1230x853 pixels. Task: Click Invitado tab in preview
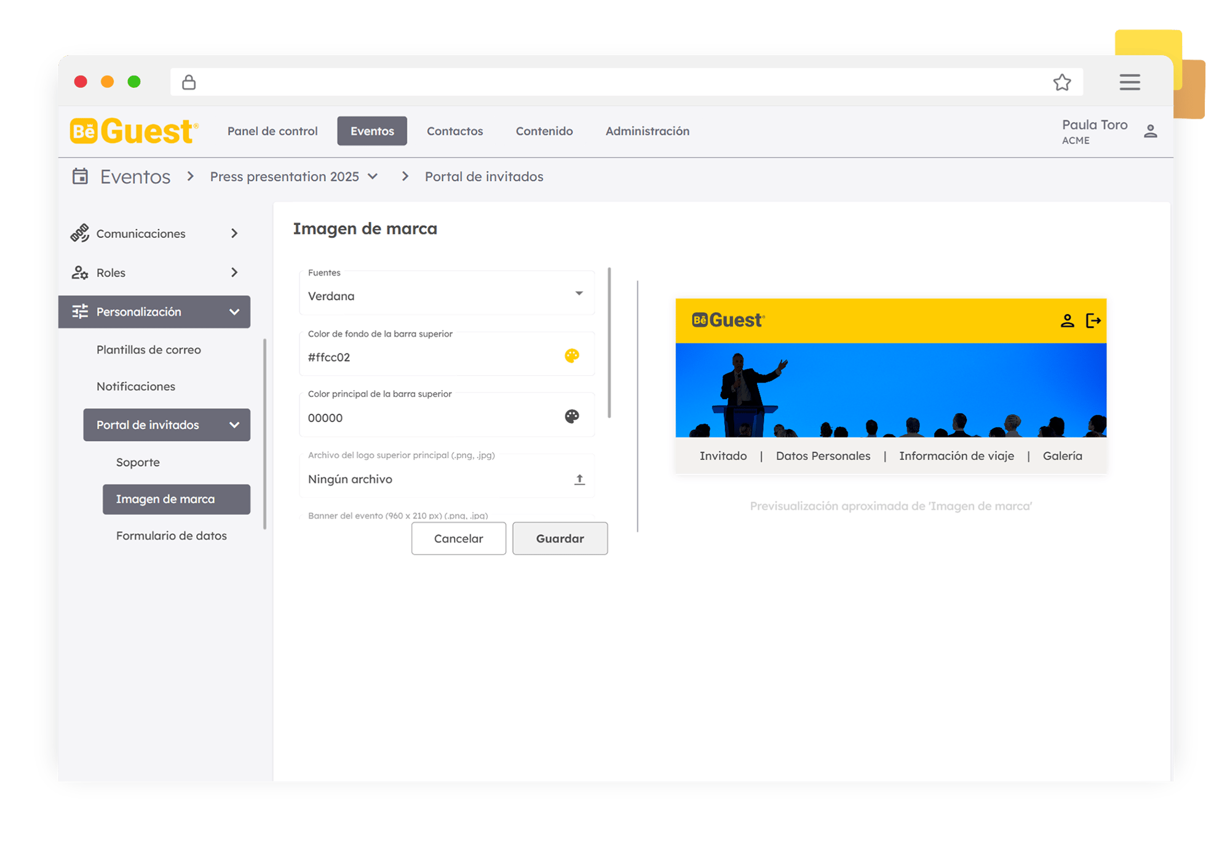723,456
